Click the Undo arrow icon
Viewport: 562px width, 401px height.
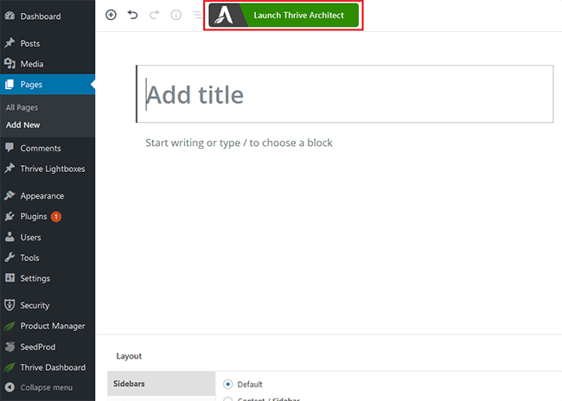132,15
